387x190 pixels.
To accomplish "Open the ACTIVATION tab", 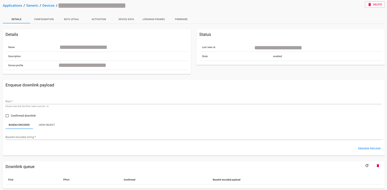I will [99, 19].
